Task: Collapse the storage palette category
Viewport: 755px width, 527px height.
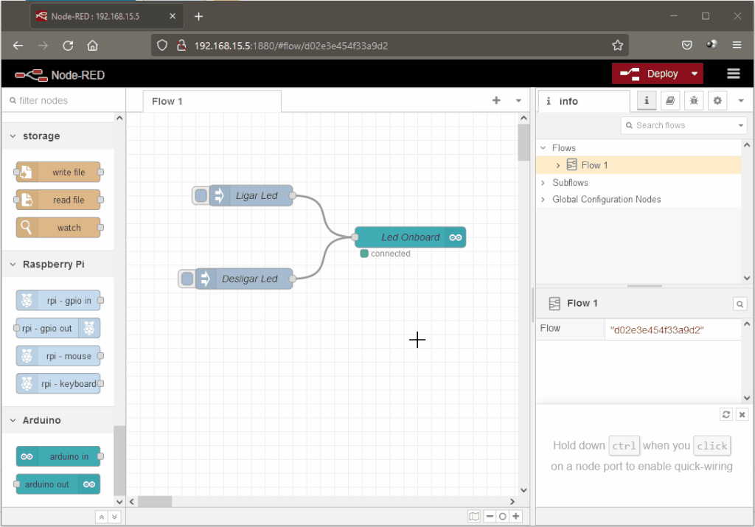Action: pyautogui.click(x=58, y=136)
